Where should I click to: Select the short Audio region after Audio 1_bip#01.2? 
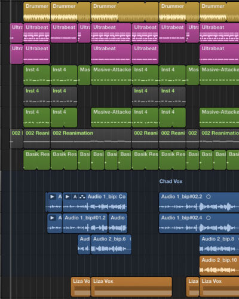[118, 223]
